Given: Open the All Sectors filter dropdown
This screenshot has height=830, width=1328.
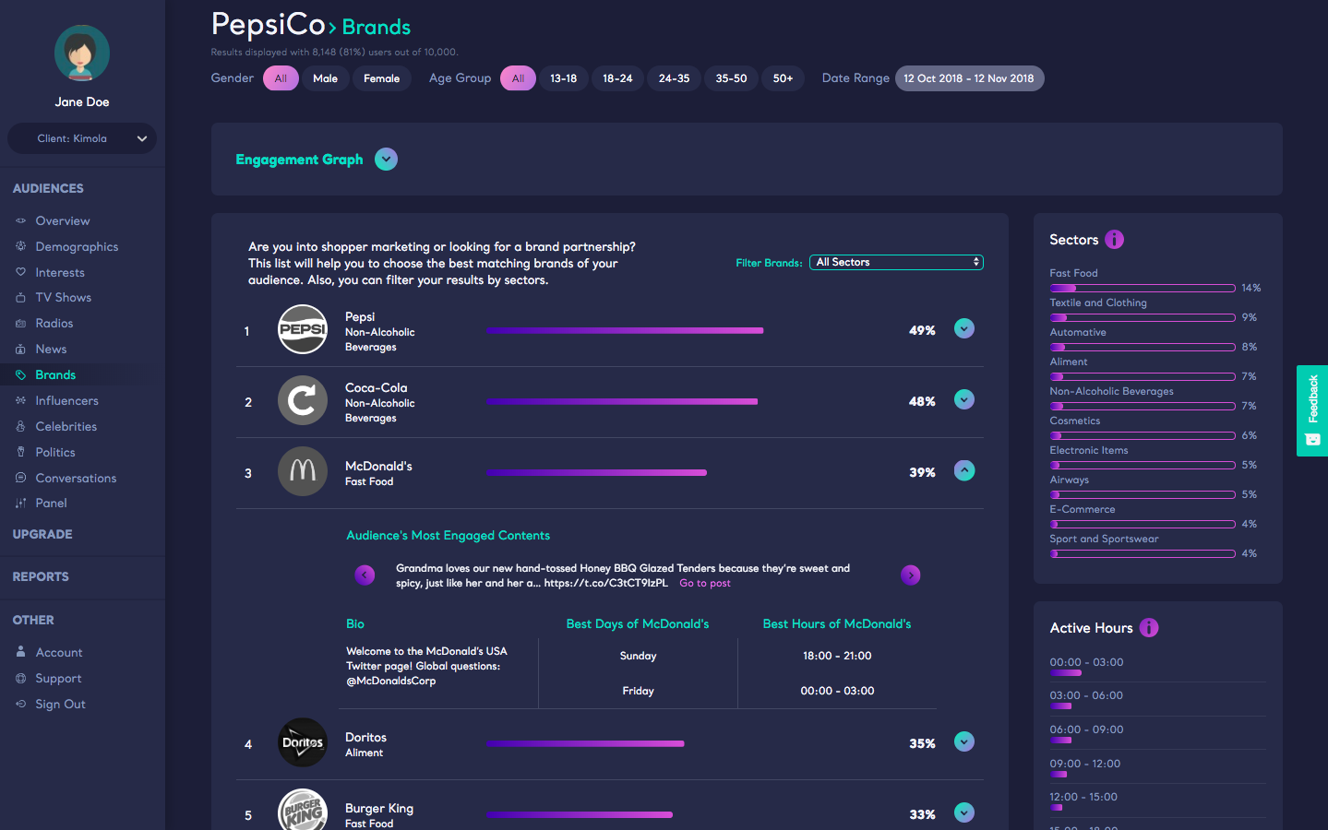Looking at the screenshot, I should click(x=896, y=263).
